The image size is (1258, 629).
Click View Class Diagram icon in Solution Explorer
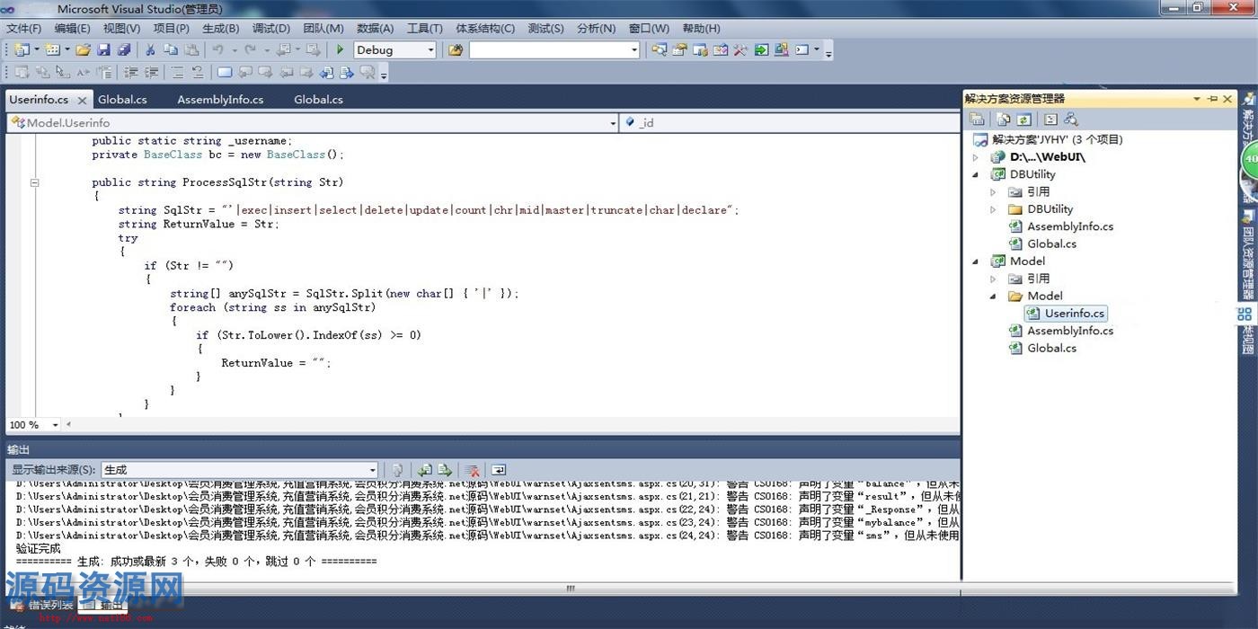1071,119
